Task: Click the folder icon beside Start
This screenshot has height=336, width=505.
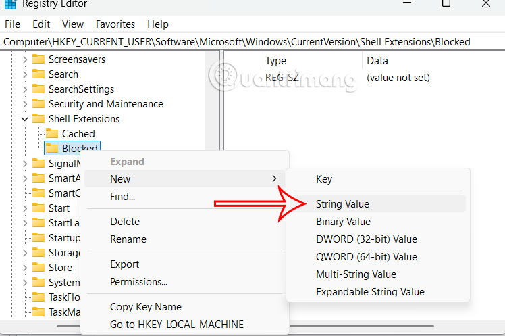Action: tap(38, 208)
